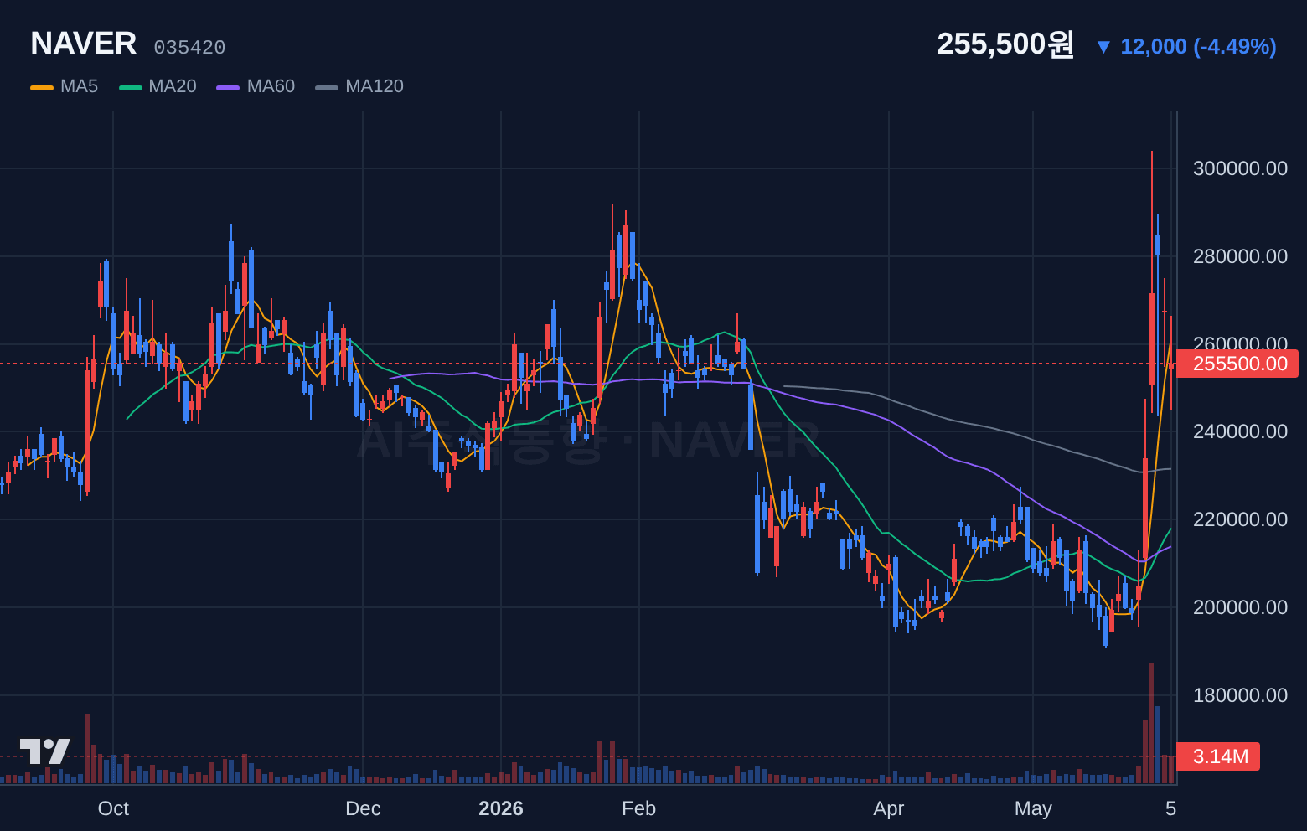This screenshot has width=1307, height=831.
Task: Click the Oct time axis label
Action: click(113, 808)
